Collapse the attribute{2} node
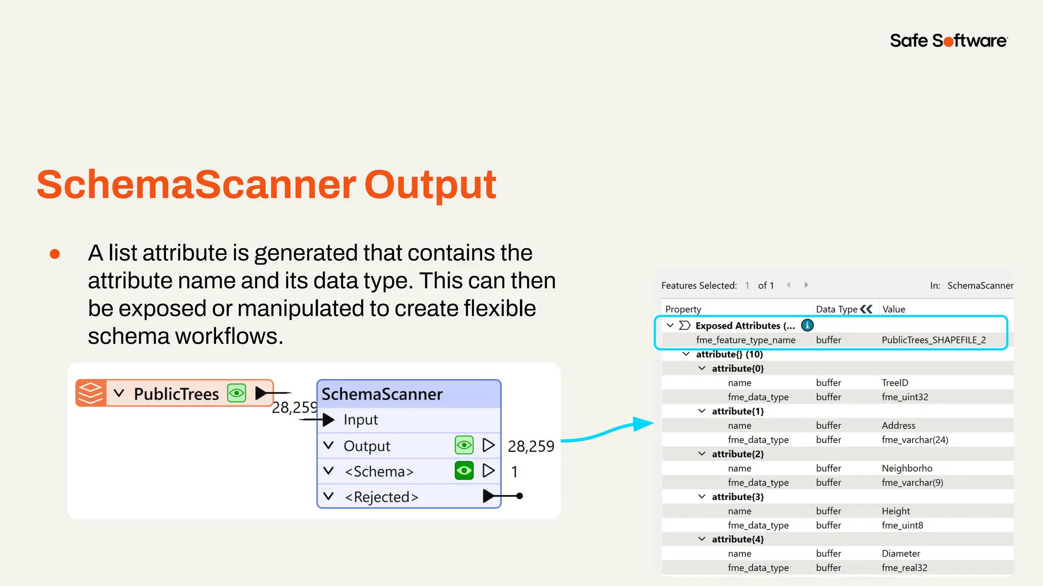Screen dimensions: 1043x586 [702, 454]
